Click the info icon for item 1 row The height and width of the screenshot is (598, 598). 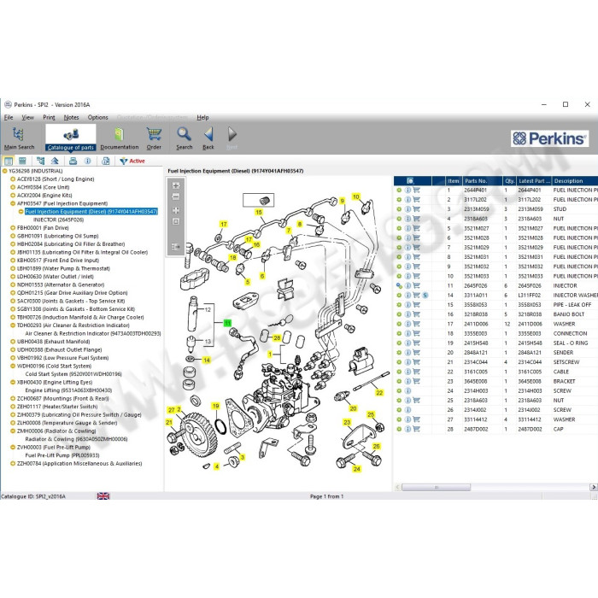407,190
